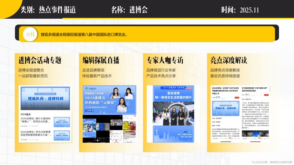Select the header text 时间: 2025.11
Screen dimensions: 294x165
240,10
